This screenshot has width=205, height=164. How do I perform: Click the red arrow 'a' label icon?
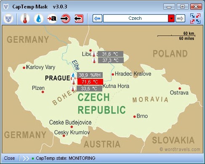click(x=52, y=19)
